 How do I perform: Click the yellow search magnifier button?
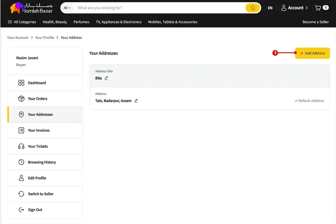coord(253,8)
